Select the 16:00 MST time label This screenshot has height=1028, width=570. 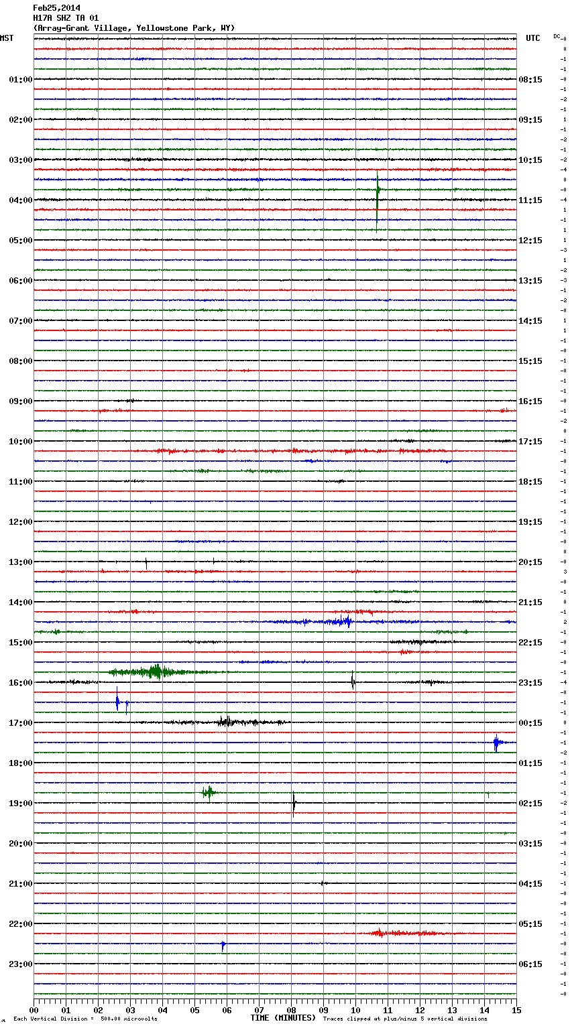point(21,683)
